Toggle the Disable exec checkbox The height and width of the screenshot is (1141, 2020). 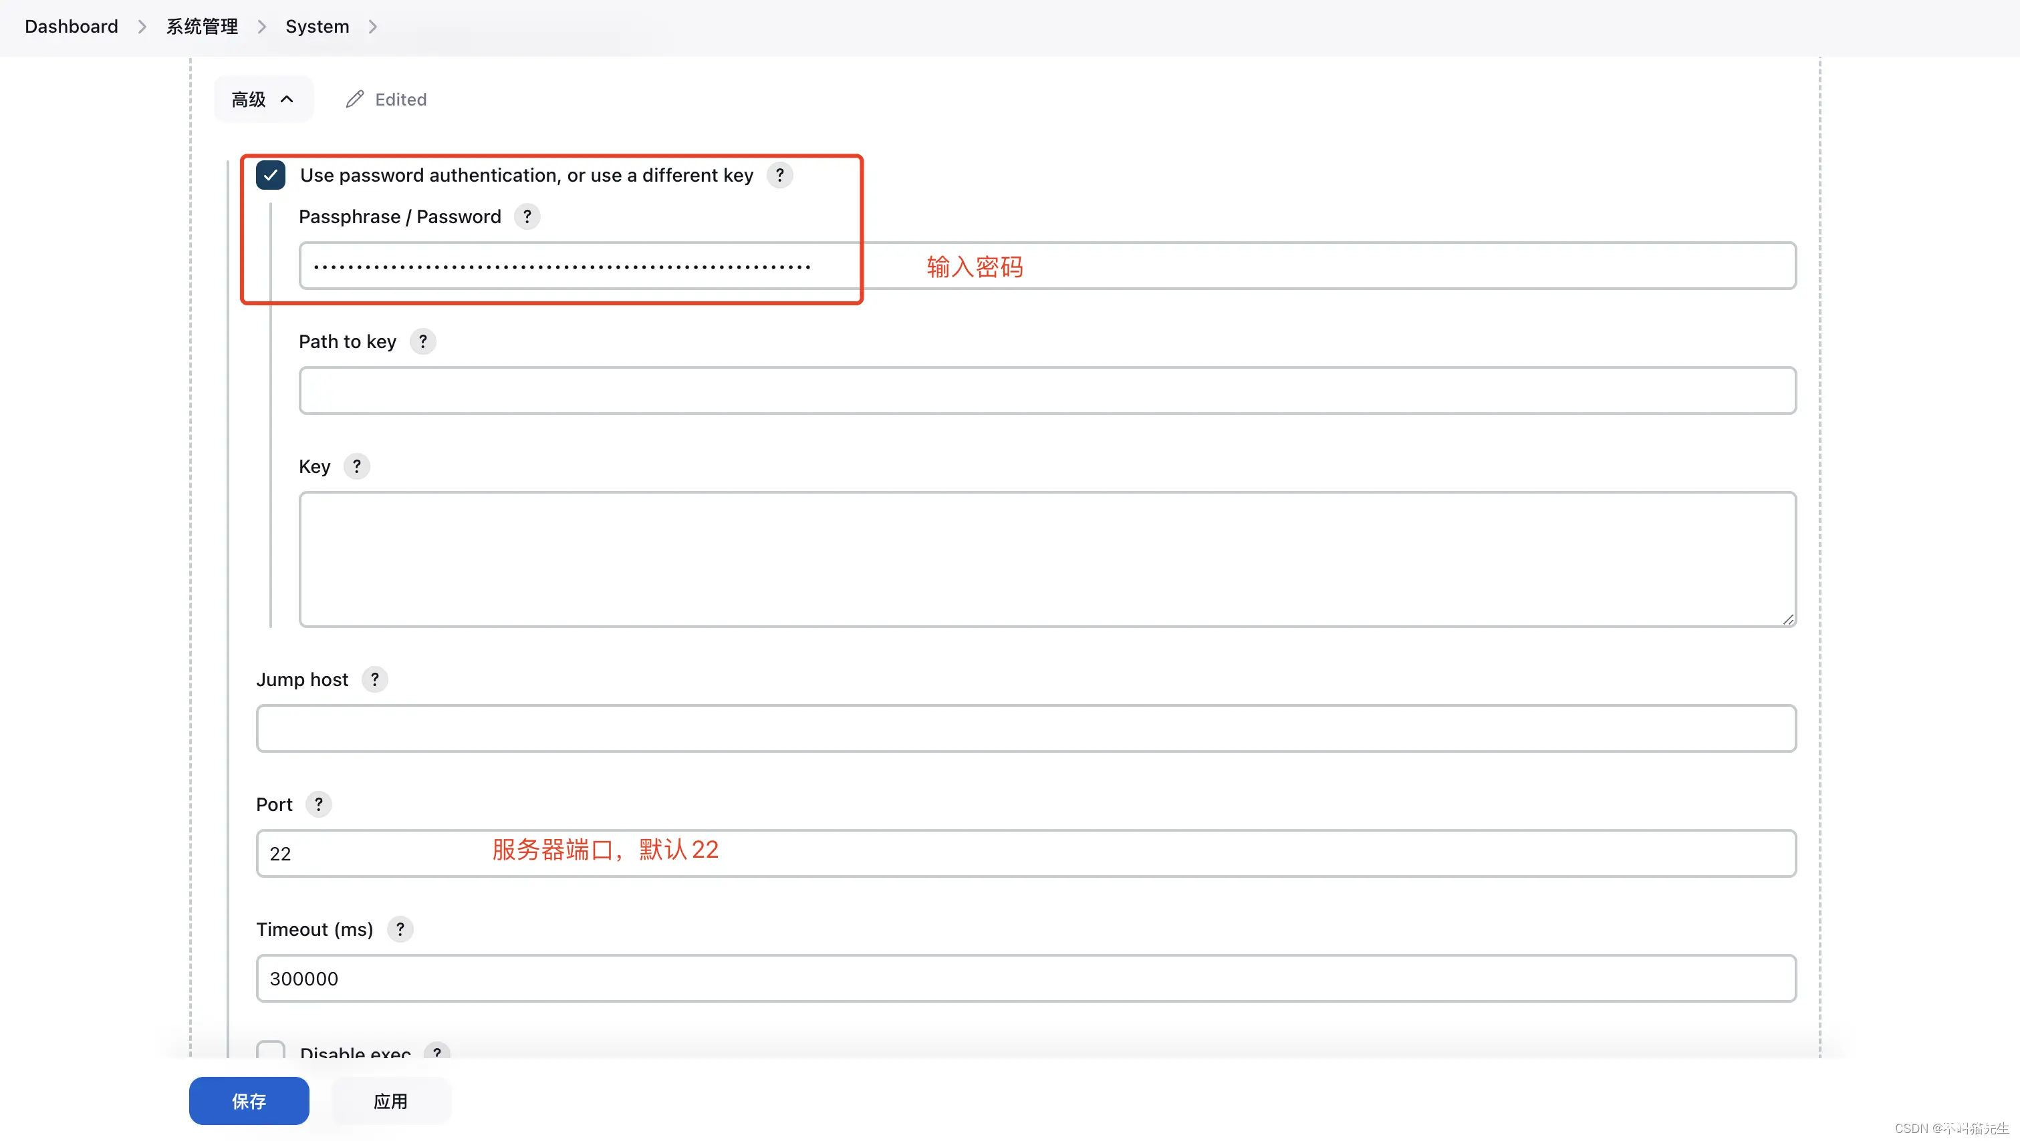[x=271, y=1053]
